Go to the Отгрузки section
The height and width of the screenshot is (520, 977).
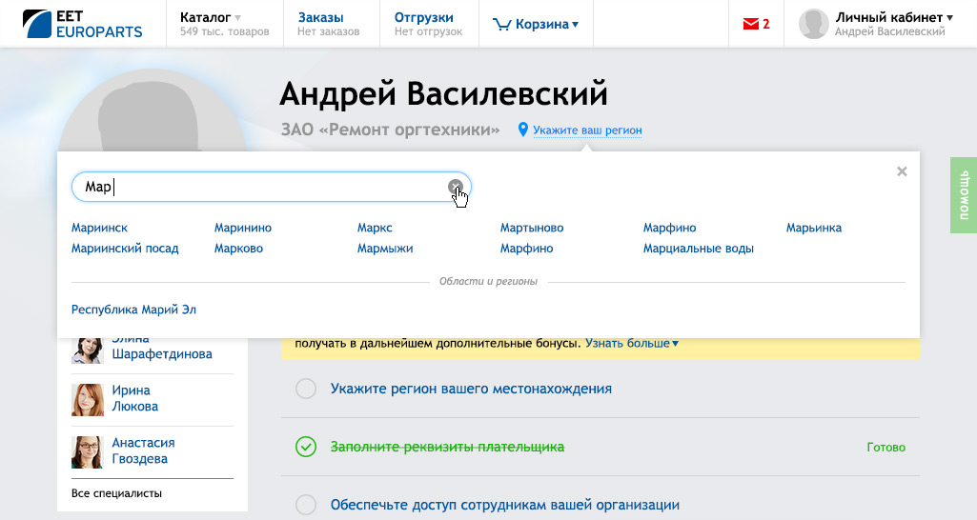coord(423,17)
